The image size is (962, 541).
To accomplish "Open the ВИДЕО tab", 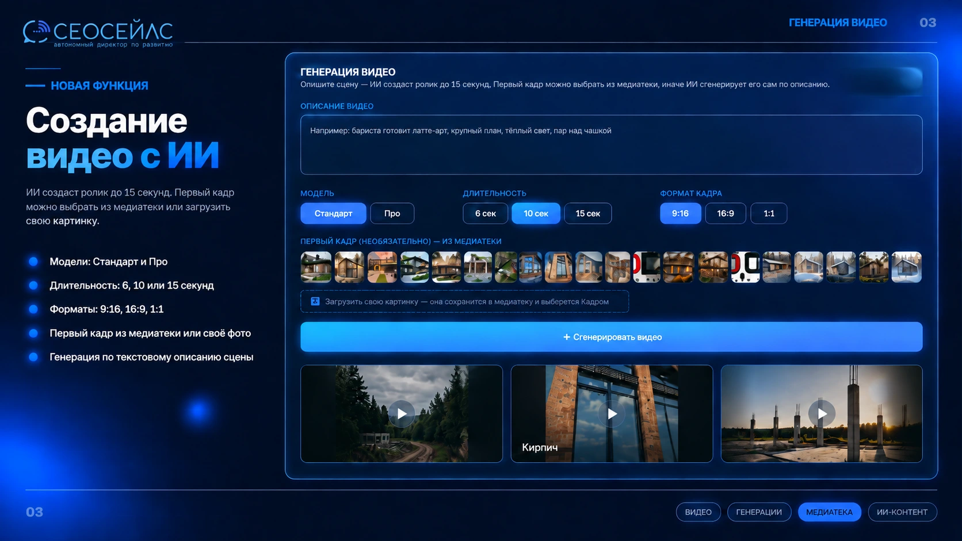I will click(x=698, y=512).
